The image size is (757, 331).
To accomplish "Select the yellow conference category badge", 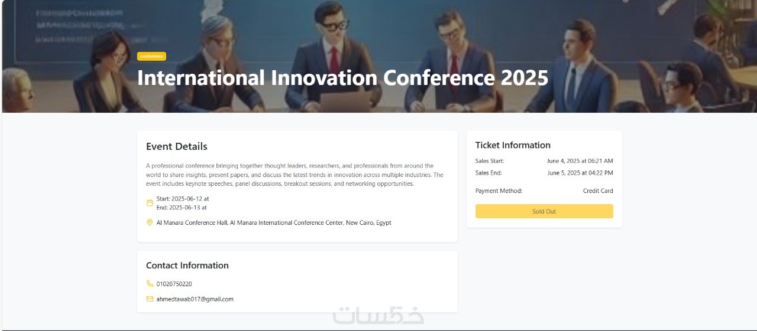I will 151,57.
